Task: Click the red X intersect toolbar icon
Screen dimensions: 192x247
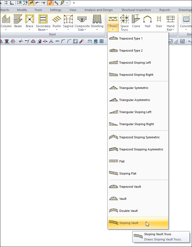Action: [51, 41]
